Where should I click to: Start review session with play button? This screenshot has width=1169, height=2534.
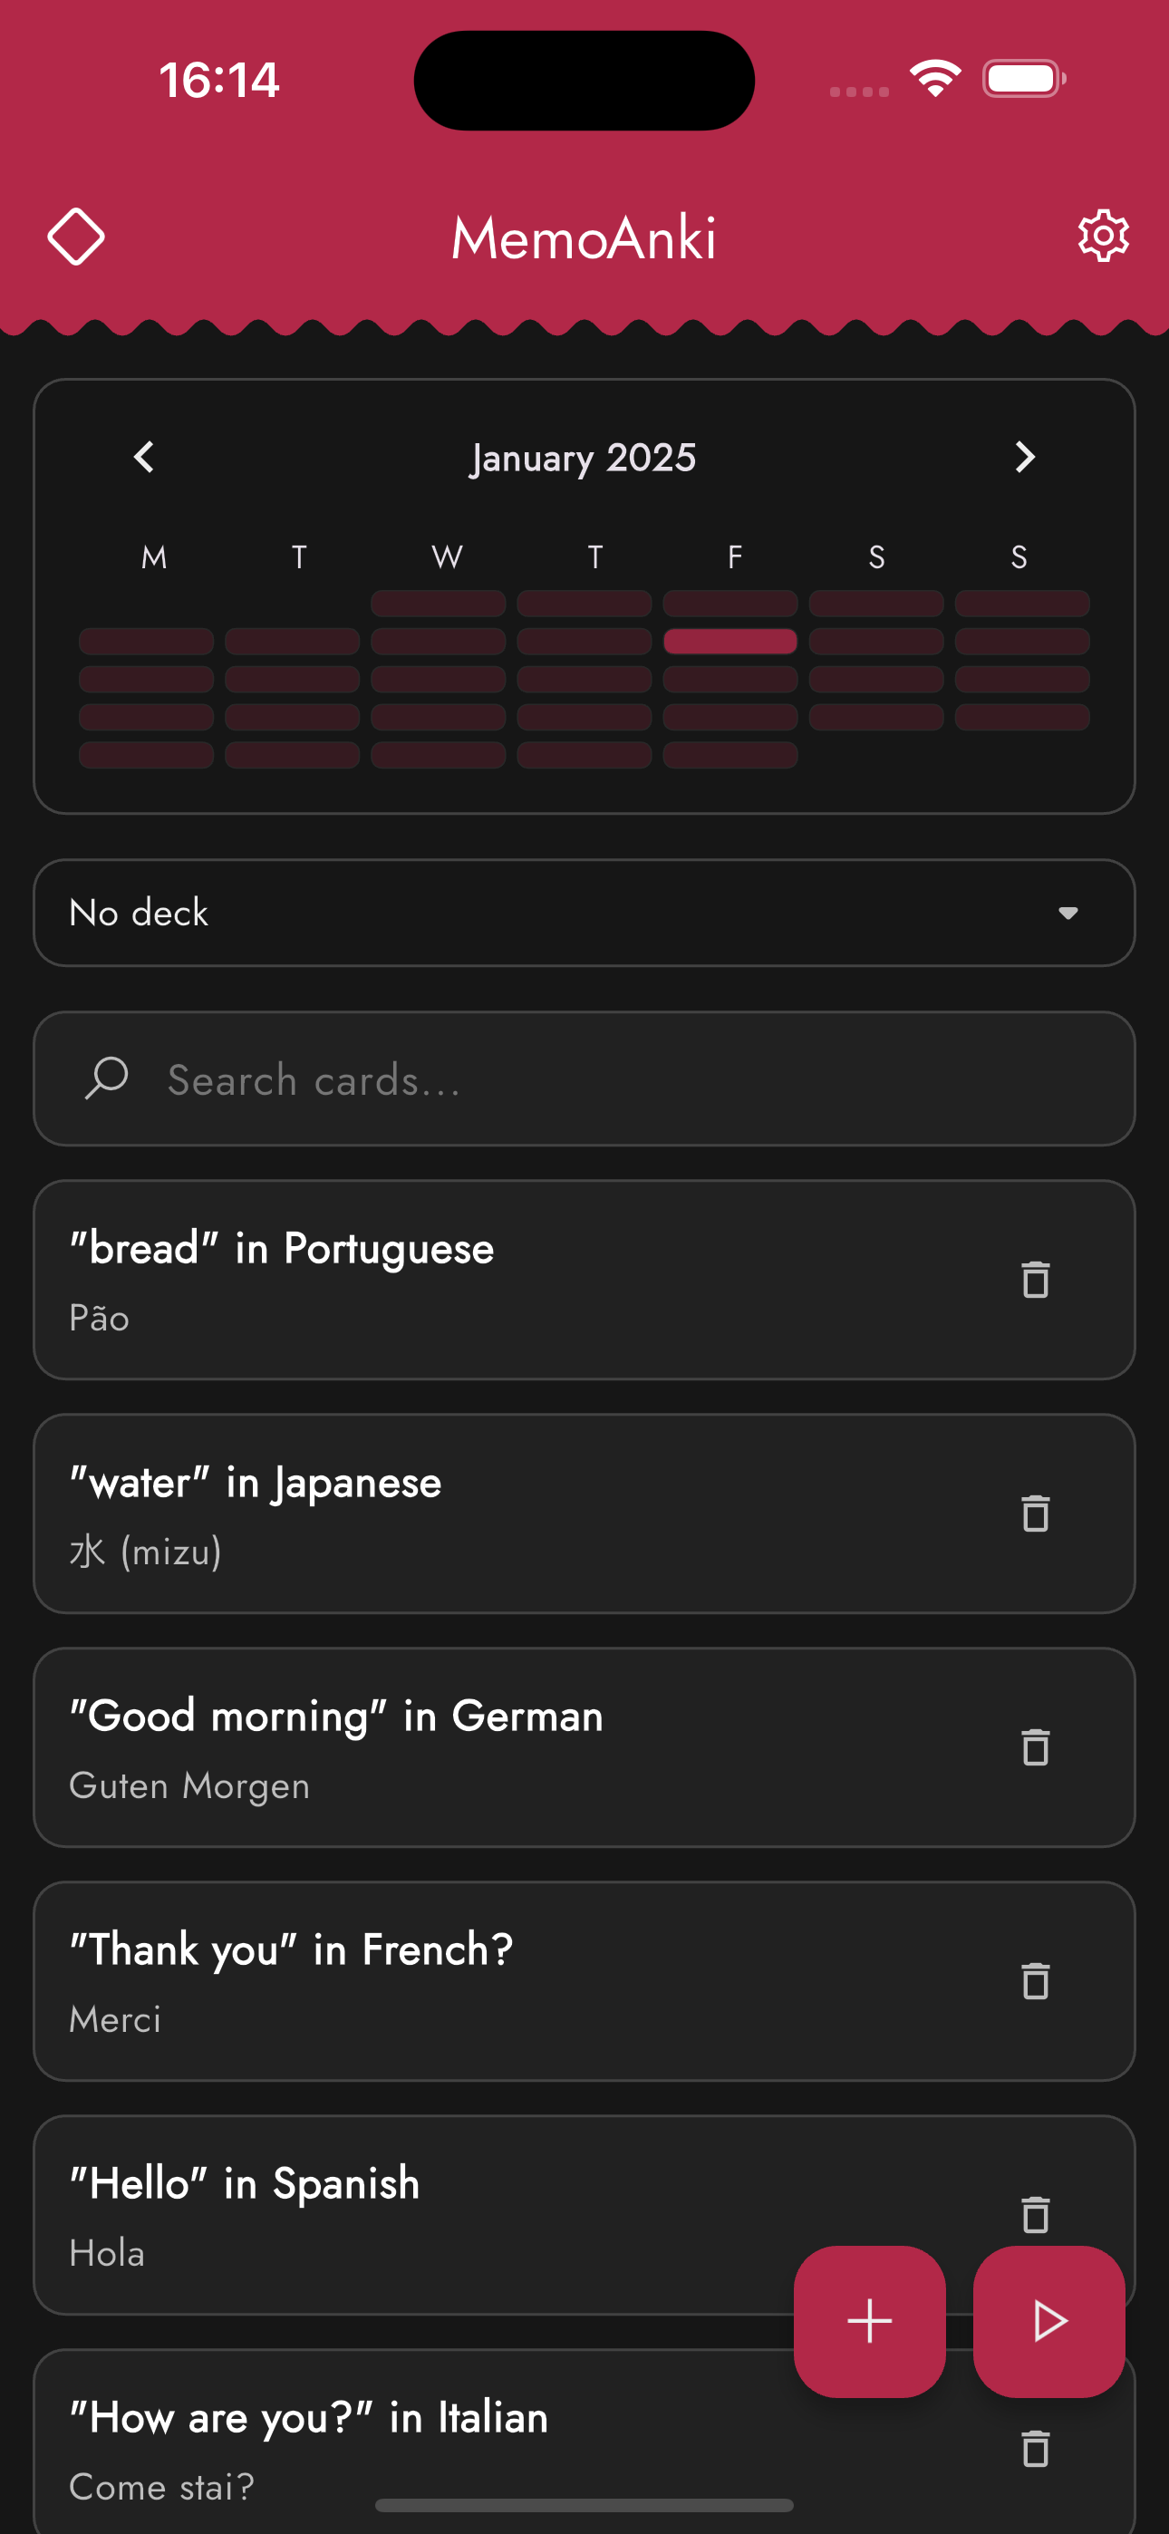point(1049,2322)
